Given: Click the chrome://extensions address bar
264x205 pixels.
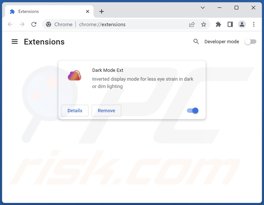Looking at the screenshot, I should click(x=102, y=25).
